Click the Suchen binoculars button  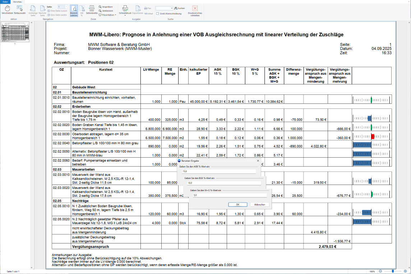180,8
